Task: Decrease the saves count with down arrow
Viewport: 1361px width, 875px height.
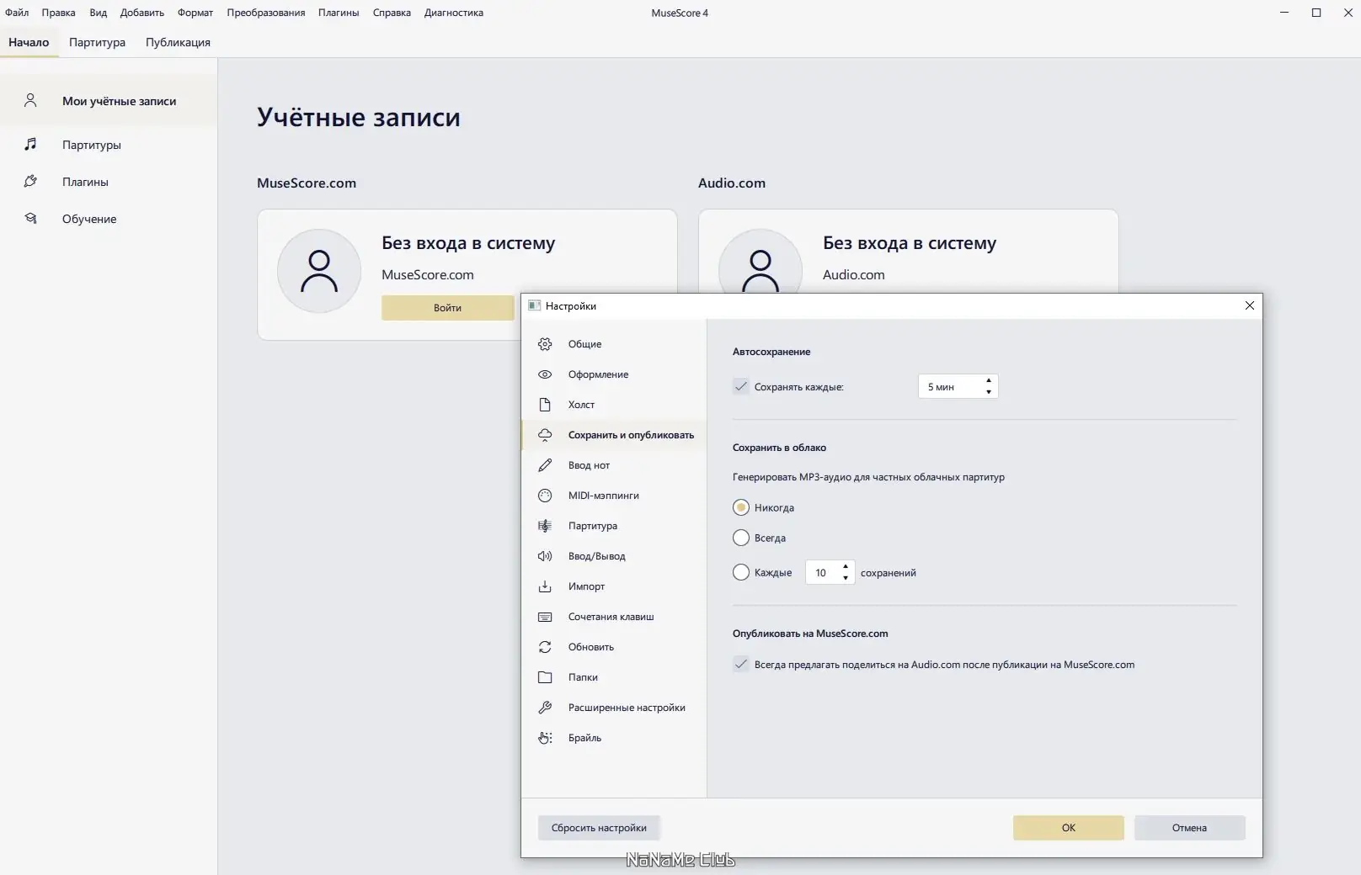Action: (846, 578)
